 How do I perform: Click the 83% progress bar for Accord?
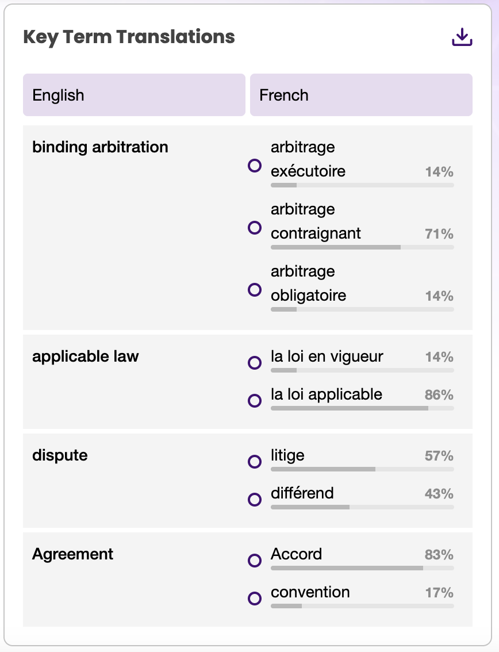click(362, 568)
